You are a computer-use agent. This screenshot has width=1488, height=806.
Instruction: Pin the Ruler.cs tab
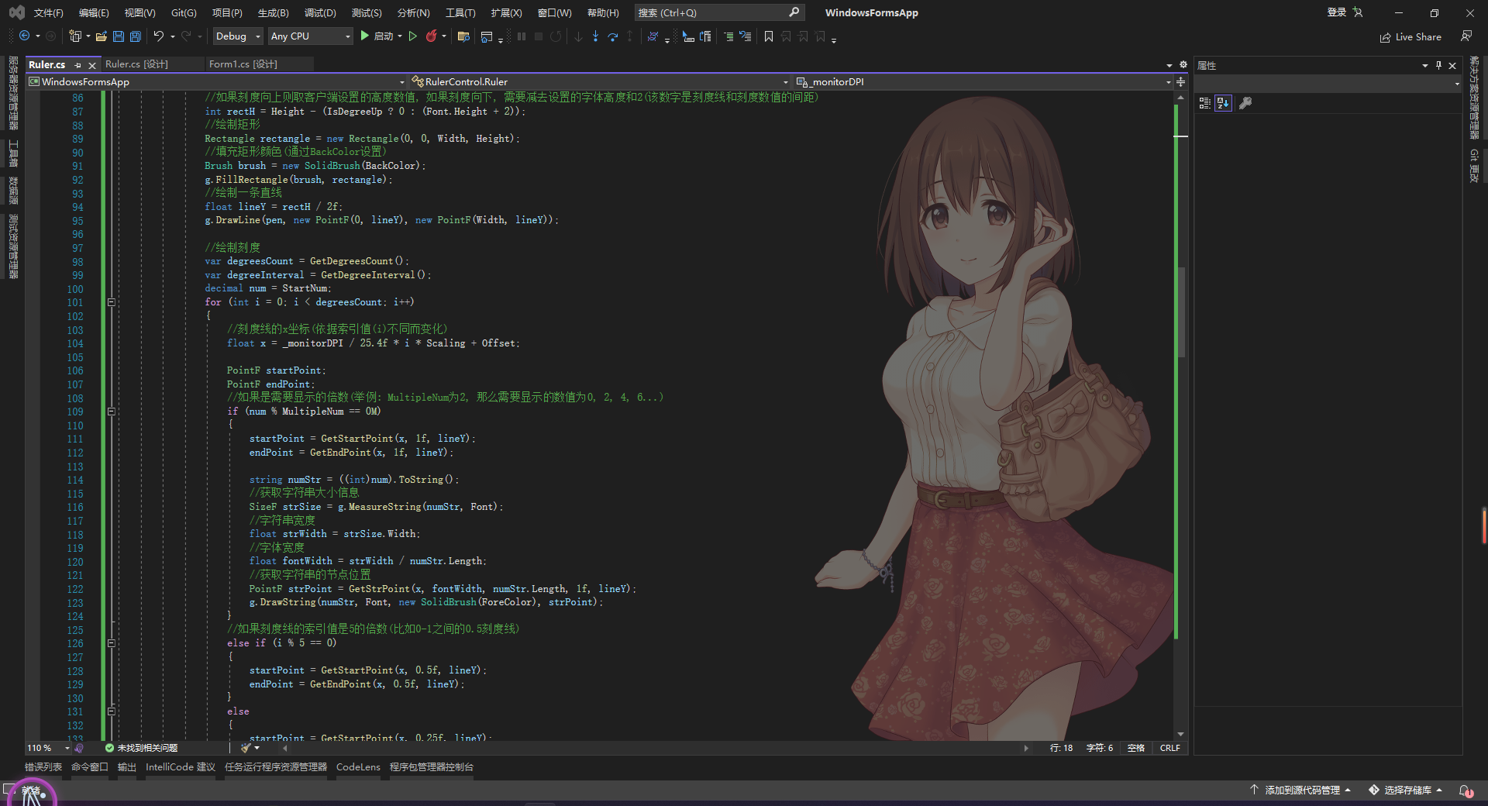coord(77,65)
